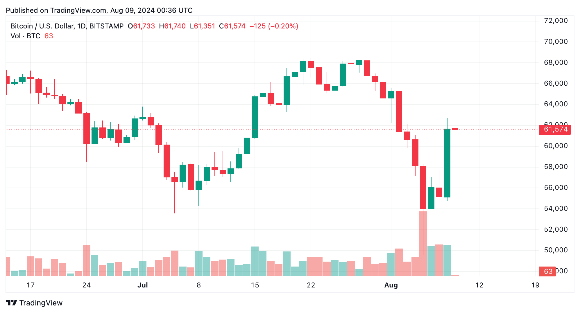Screen dimensions: 580x313
Task: Select the Bitcoin / U.S. Dollar symbol title
Action: point(67,26)
